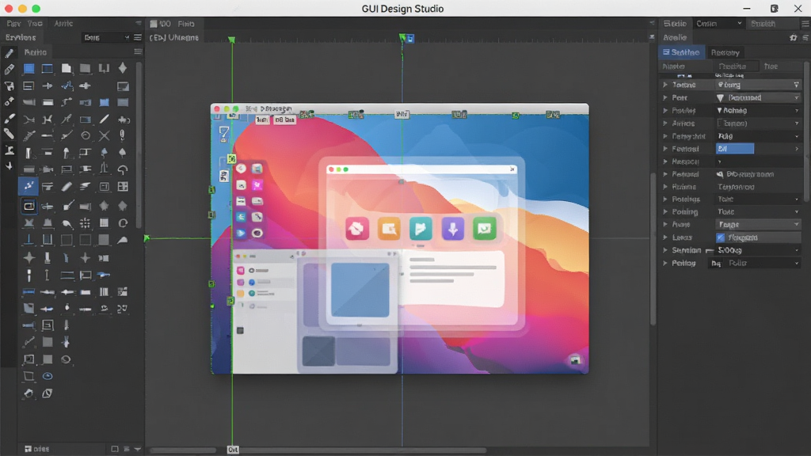Open the dropdown in the left panel header
This screenshot has width=811, height=456.
(106, 38)
